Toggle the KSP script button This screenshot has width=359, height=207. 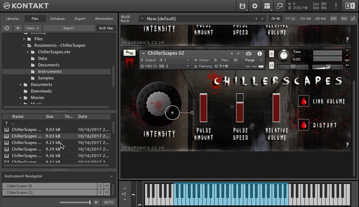(x=333, y=18)
